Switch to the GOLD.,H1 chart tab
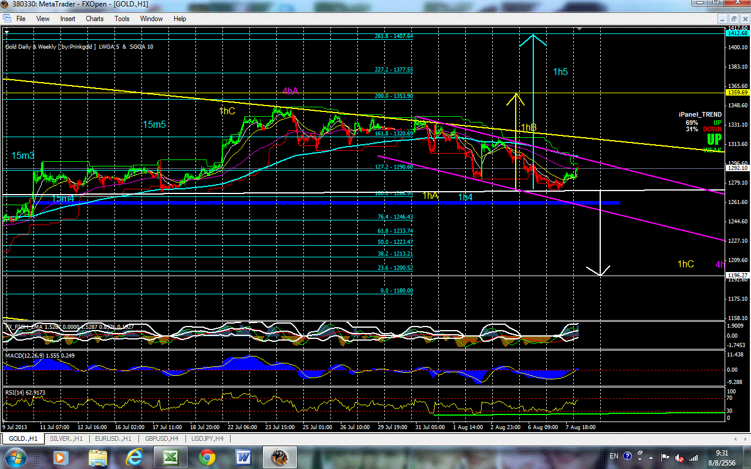 point(24,439)
